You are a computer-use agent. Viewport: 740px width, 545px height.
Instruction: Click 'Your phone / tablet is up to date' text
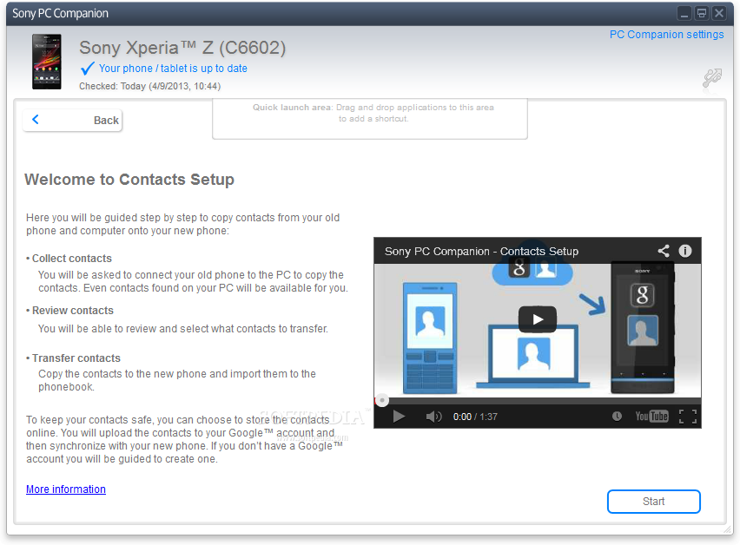click(173, 69)
